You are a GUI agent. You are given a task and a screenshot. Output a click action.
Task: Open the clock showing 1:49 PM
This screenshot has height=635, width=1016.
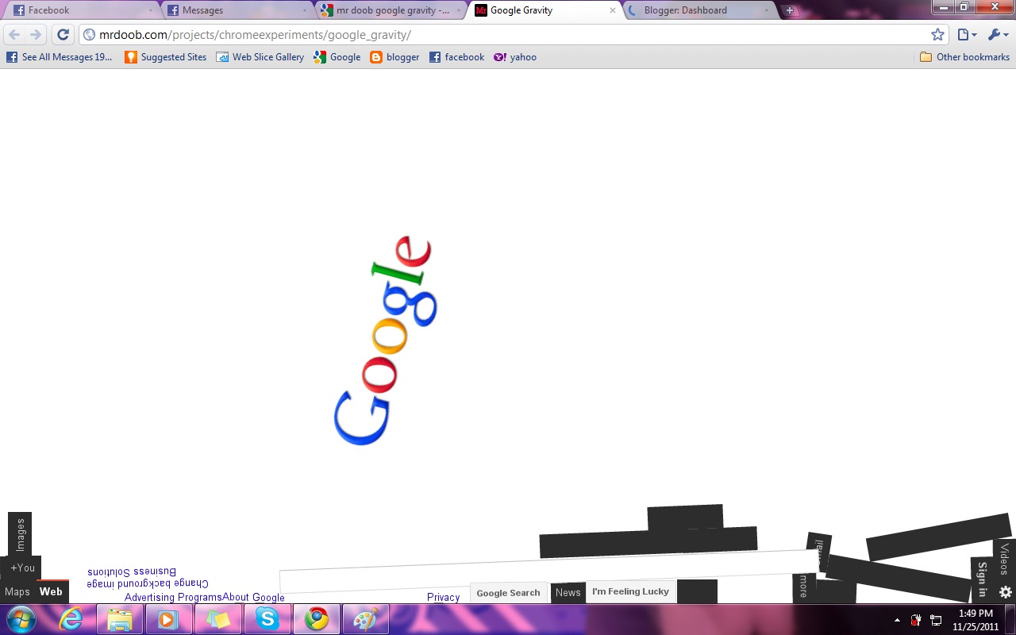[x=976, y=620]
